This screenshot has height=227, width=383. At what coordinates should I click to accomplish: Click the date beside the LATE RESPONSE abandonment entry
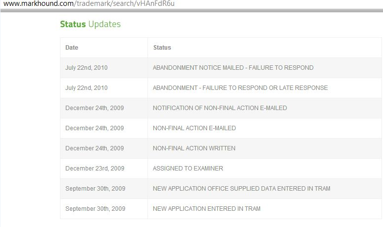click(86, 88)
